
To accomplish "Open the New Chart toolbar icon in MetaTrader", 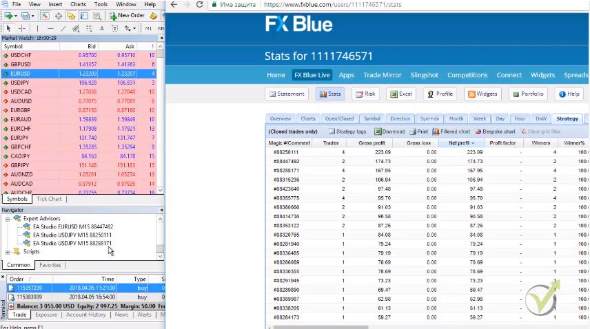I will tap(8, 16).
